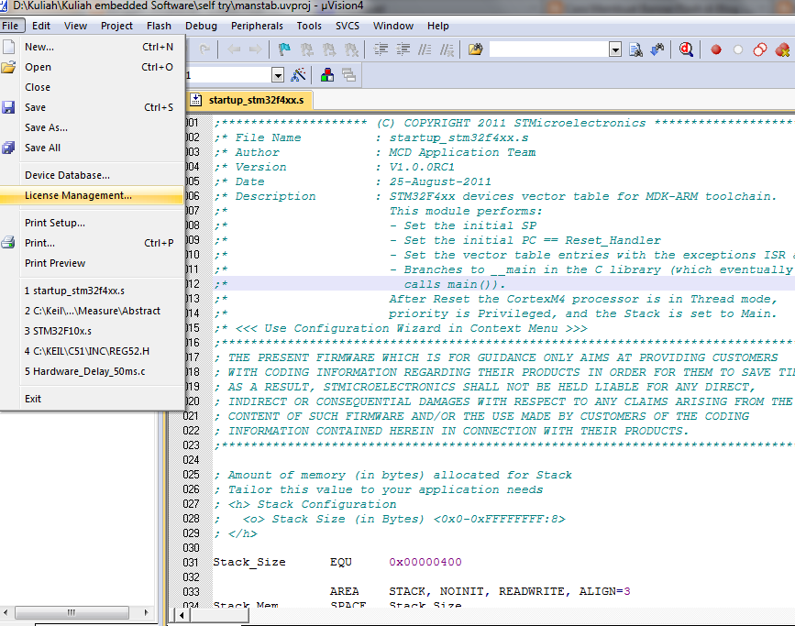795x626 pixels.
Task: Open the find text dropdown arrow
Action: 615,49
